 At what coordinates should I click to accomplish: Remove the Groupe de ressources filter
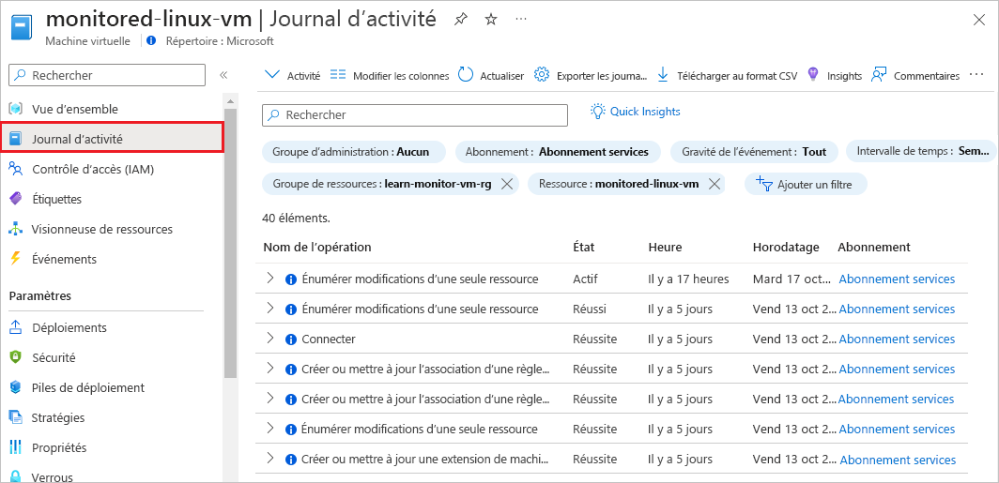(507, 184)
